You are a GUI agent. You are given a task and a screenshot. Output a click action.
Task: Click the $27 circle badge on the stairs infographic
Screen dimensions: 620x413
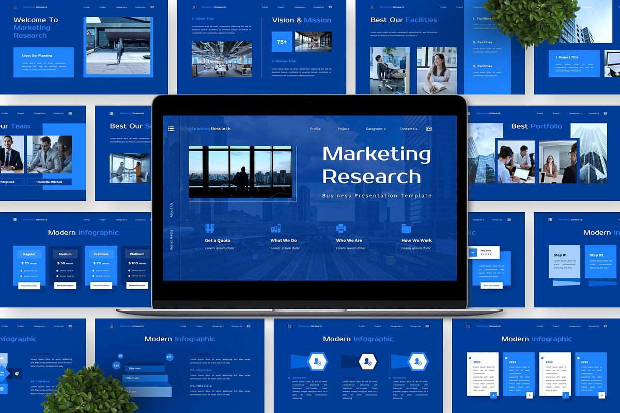pos(169,357)
